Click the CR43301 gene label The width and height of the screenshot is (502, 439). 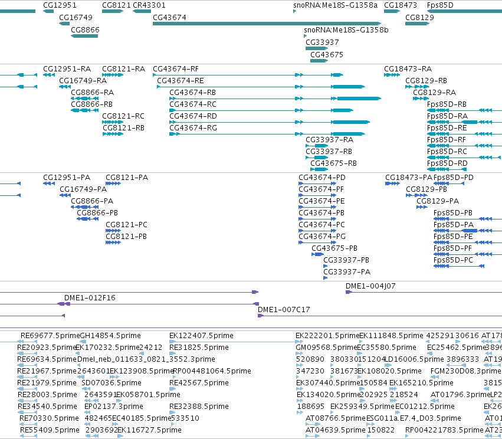pyautogui.click(x=149, y=5)
